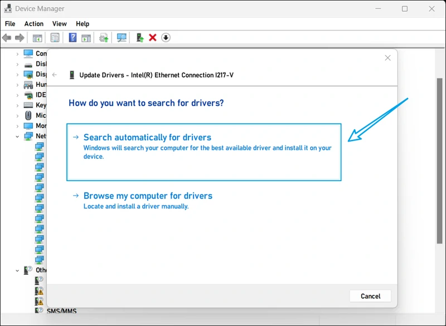The width and height of the screenshot is (446, 326).
Task: Expand the Display adapters tree node
Action: [x=17, y=75]
